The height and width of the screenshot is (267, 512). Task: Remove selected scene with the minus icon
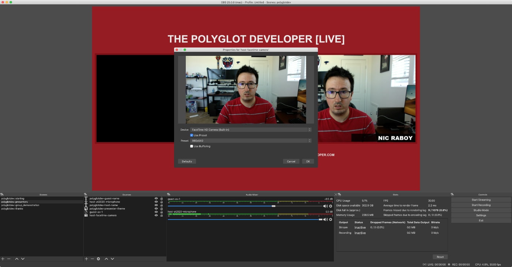(9, 259)
